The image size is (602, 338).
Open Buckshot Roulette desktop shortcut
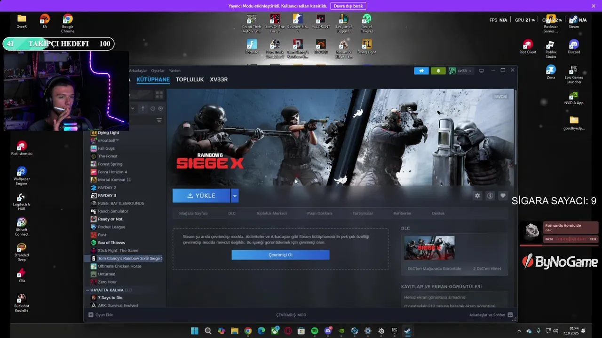(22, 303)
